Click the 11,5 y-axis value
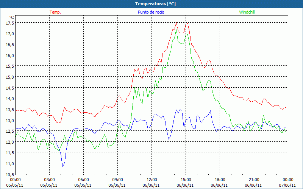The image size is (303, 189). click(10, 153)
